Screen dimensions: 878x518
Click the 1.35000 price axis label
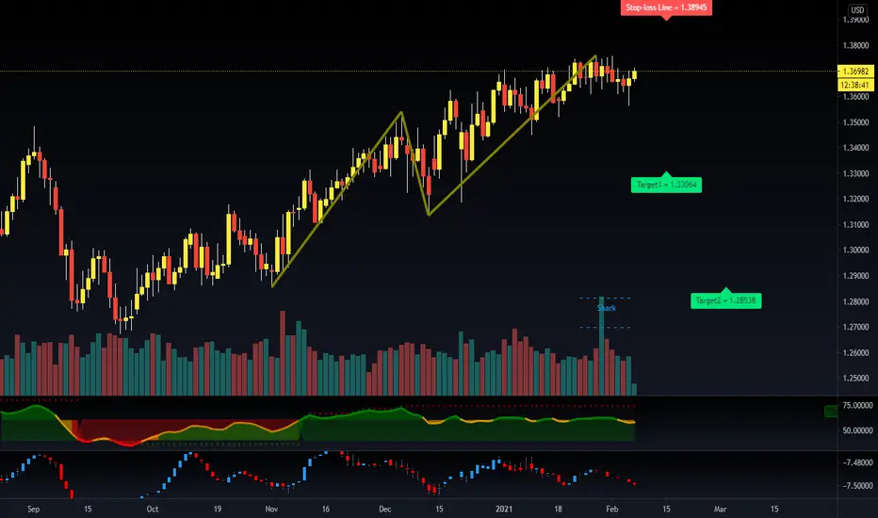pos(856,122)
